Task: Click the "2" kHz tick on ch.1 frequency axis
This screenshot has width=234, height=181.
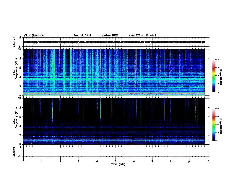Action: [x=21, y=86]
